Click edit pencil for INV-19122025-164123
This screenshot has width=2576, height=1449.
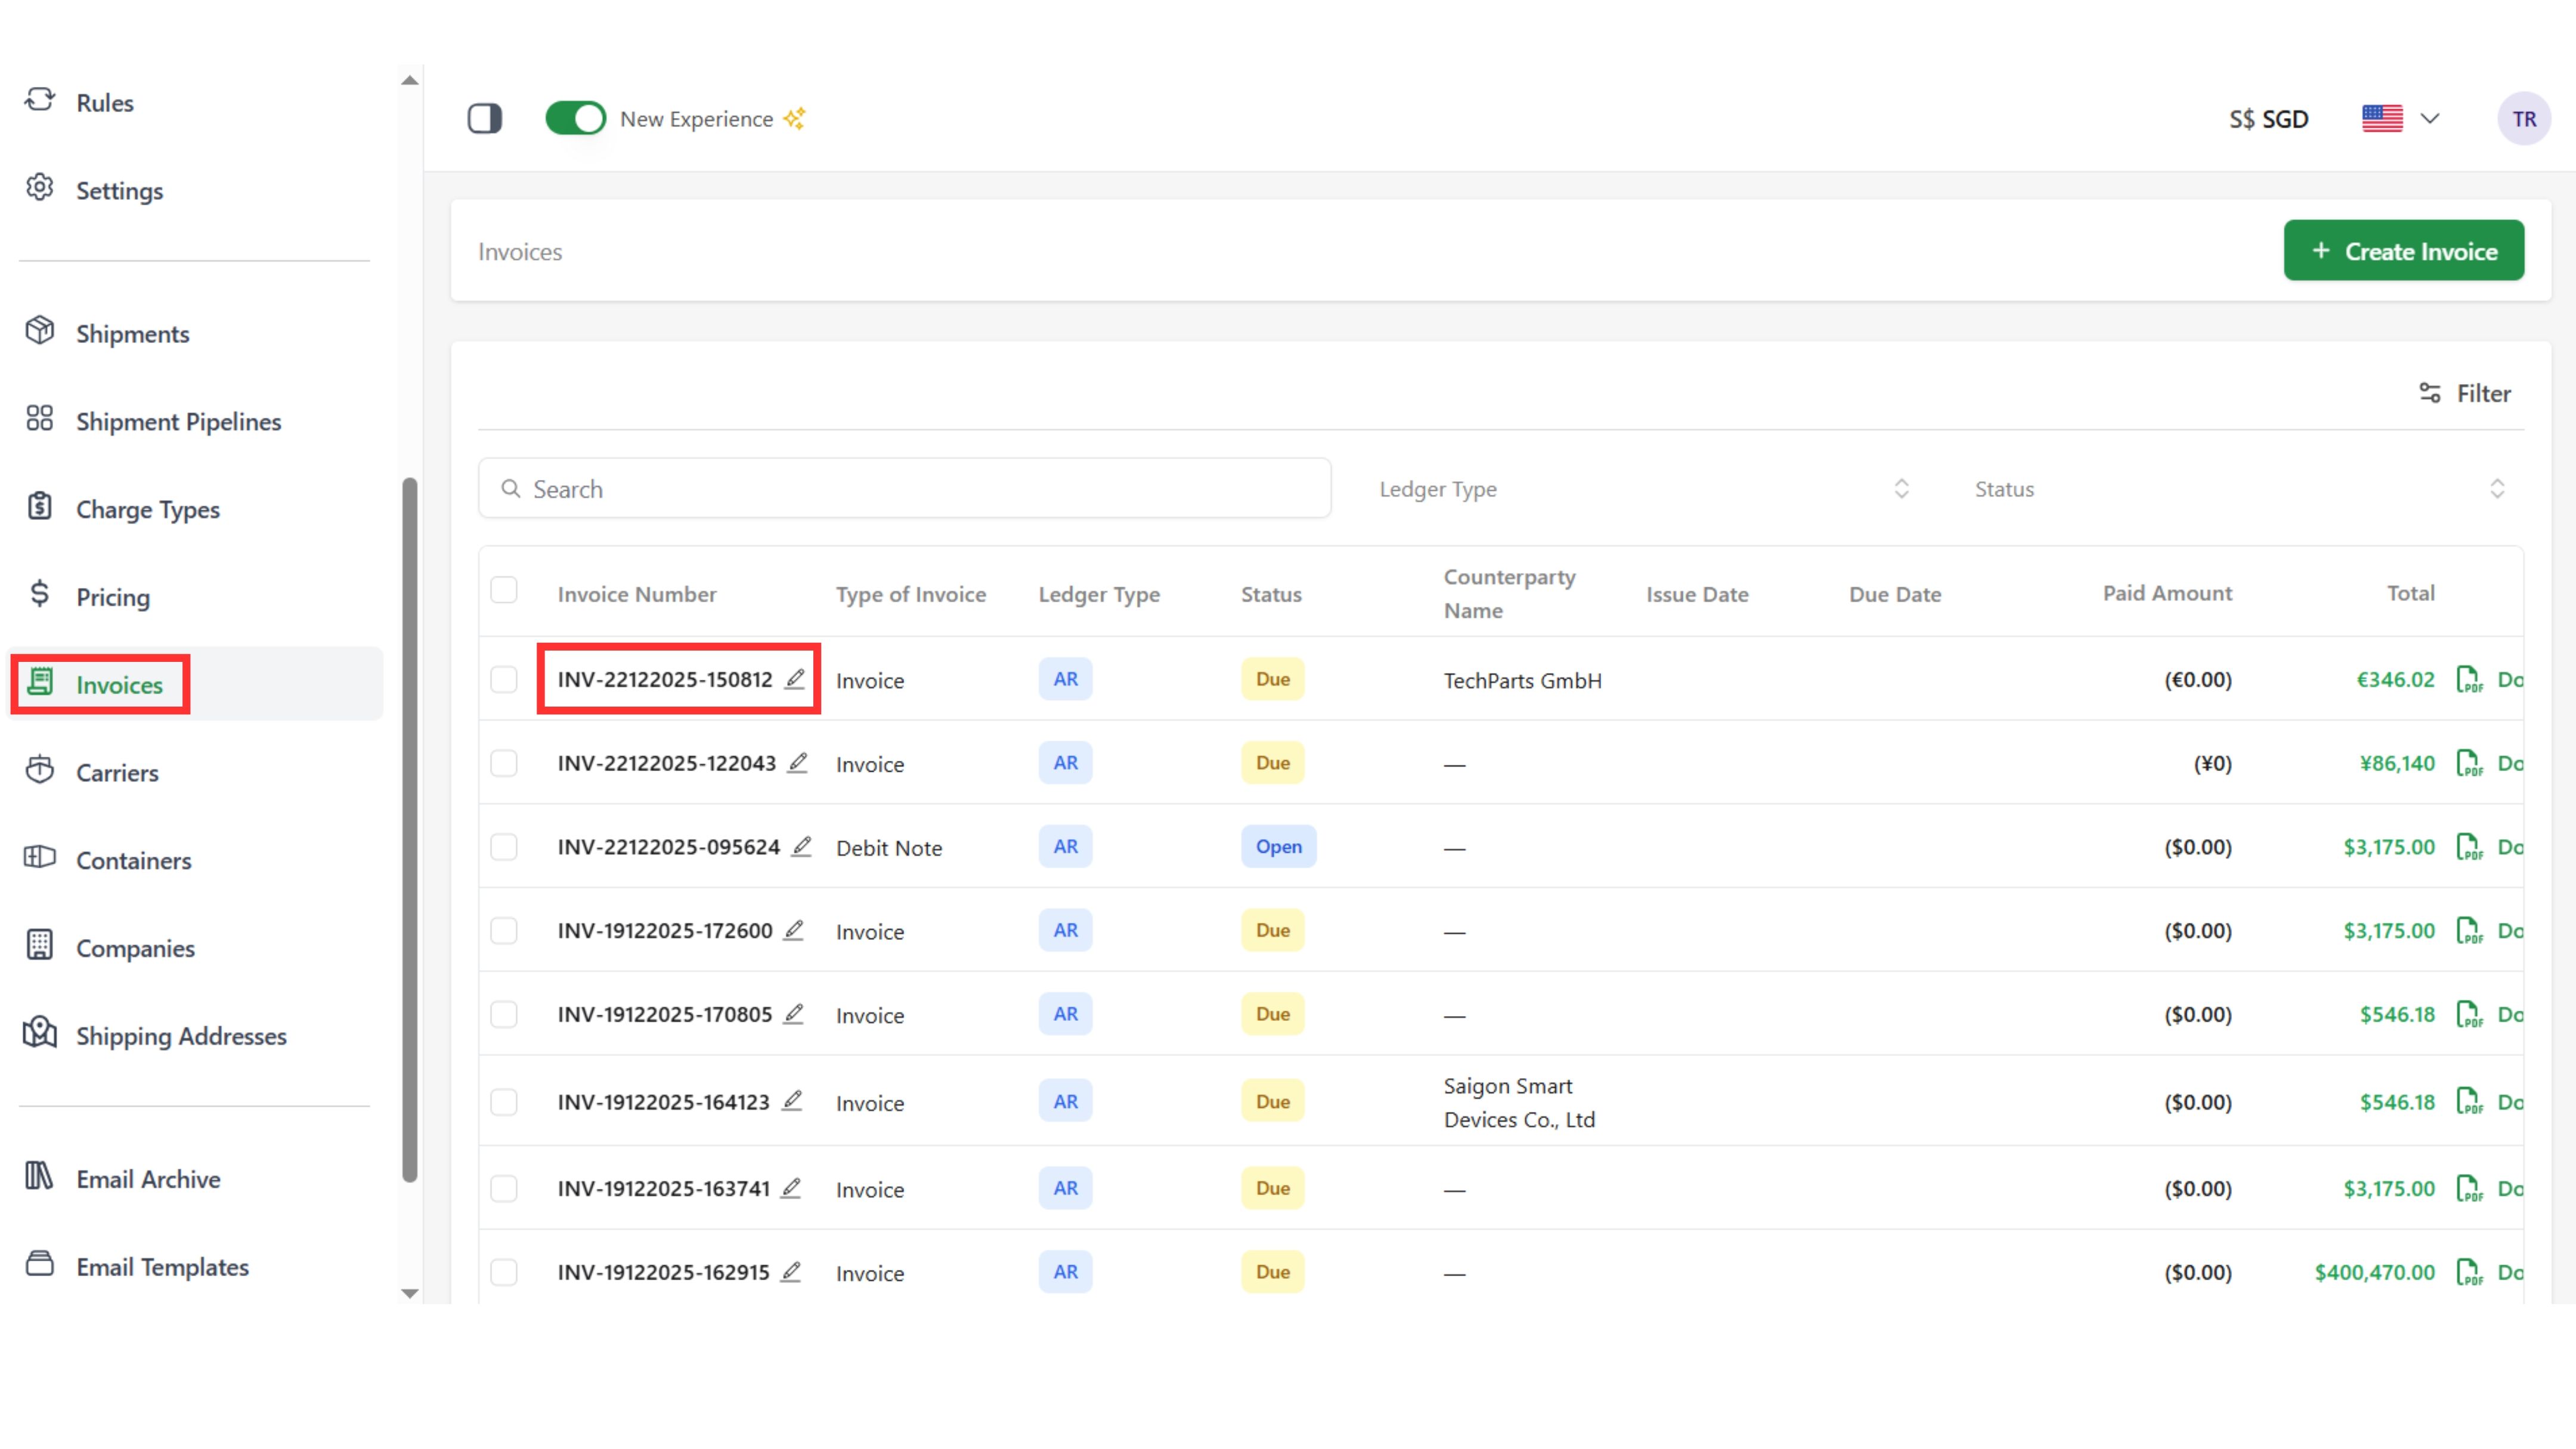coord(792,1101)
